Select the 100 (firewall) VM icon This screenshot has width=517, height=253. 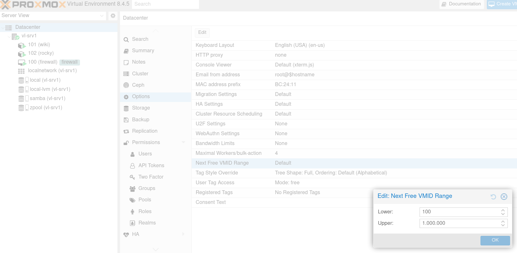tap(22, 62)
